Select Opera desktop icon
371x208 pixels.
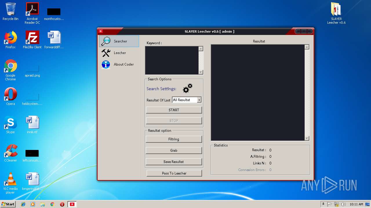(x=10, y=96)
